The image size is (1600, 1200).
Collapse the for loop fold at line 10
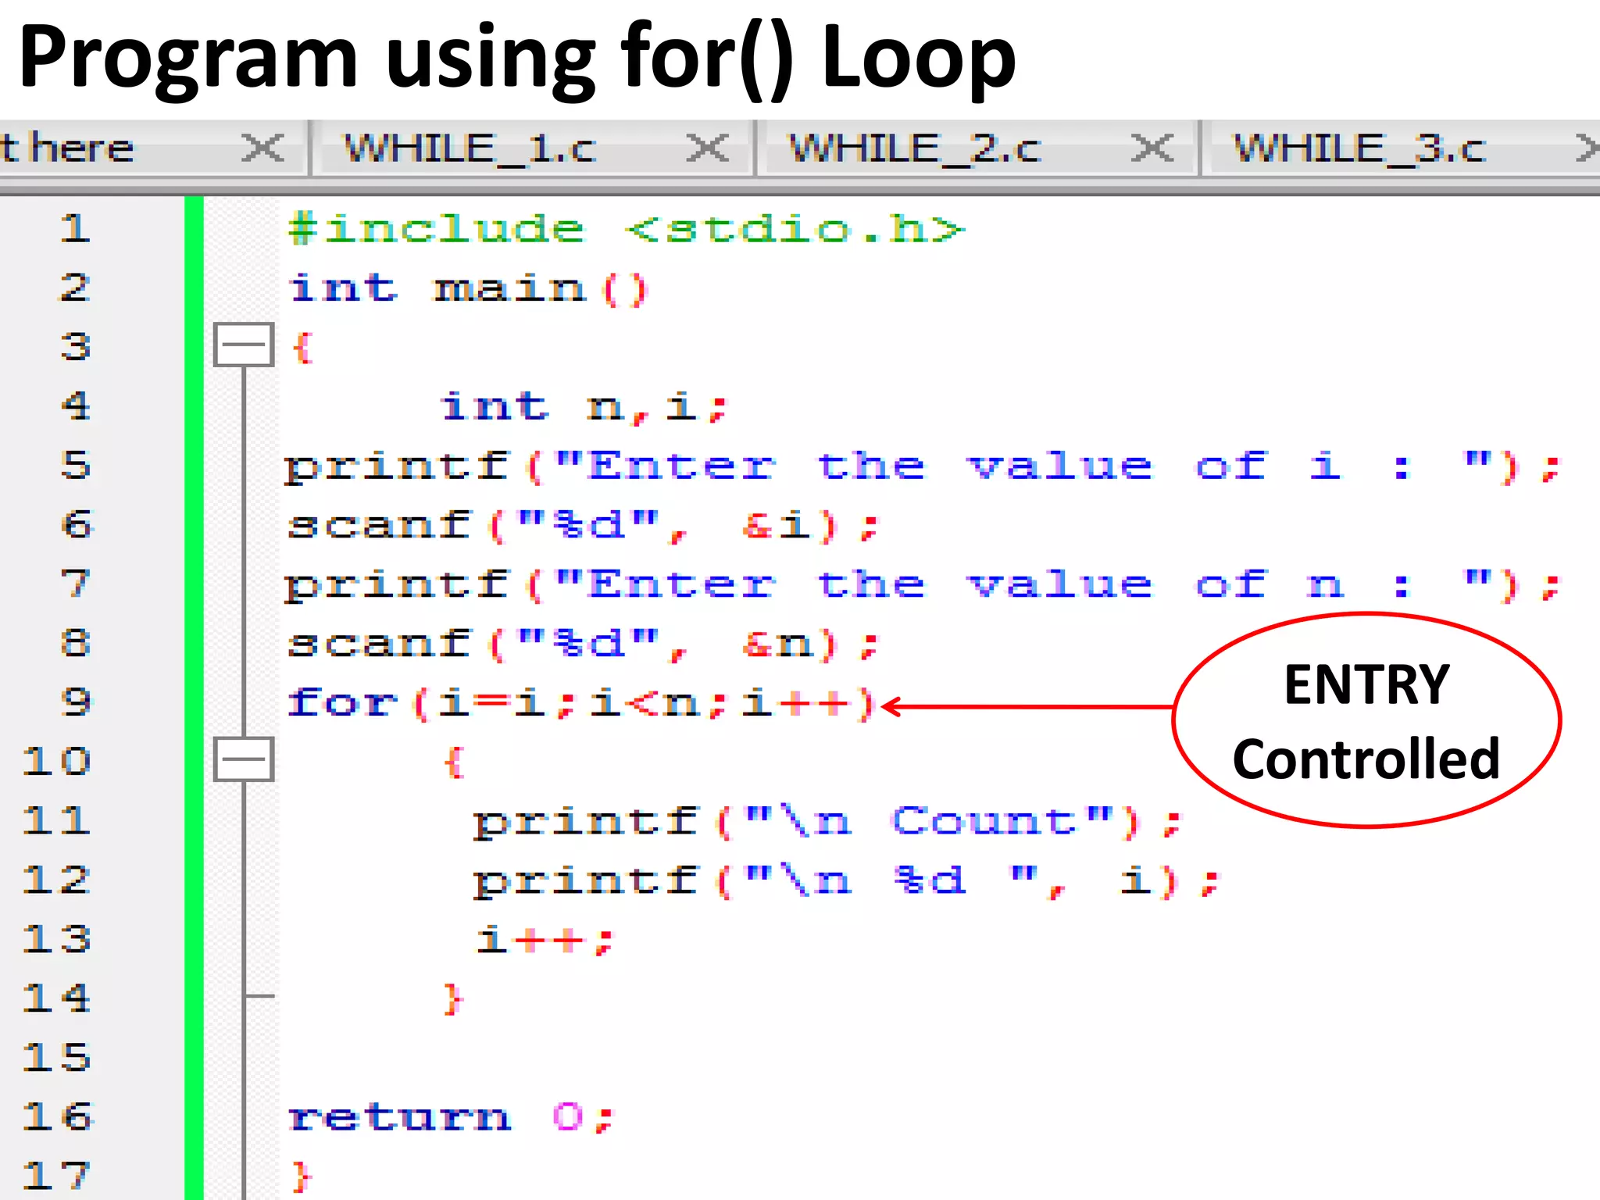click(244, 759)
